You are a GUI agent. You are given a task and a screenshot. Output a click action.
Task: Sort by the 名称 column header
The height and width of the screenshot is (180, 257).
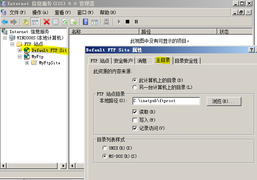[x=104, y=32]
